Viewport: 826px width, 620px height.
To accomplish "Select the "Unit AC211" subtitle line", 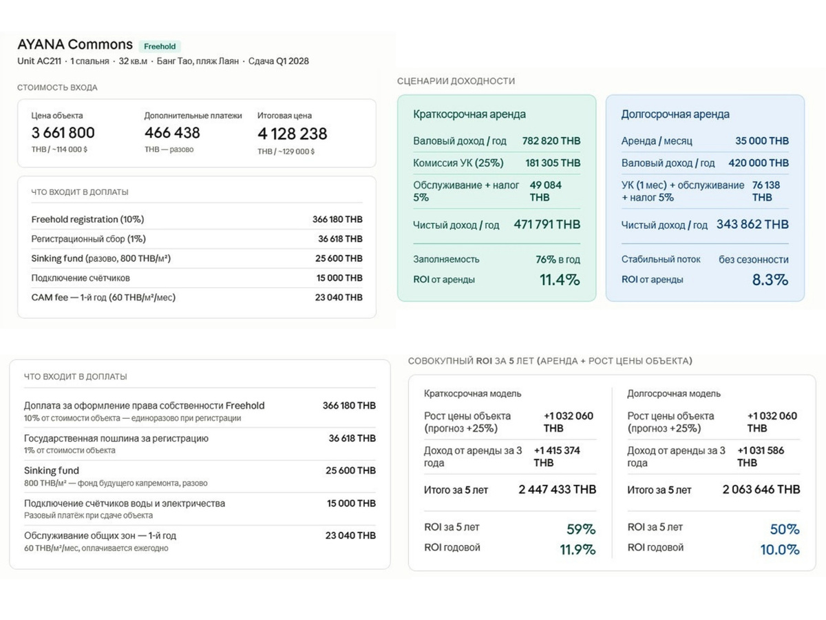I will 163,61.
